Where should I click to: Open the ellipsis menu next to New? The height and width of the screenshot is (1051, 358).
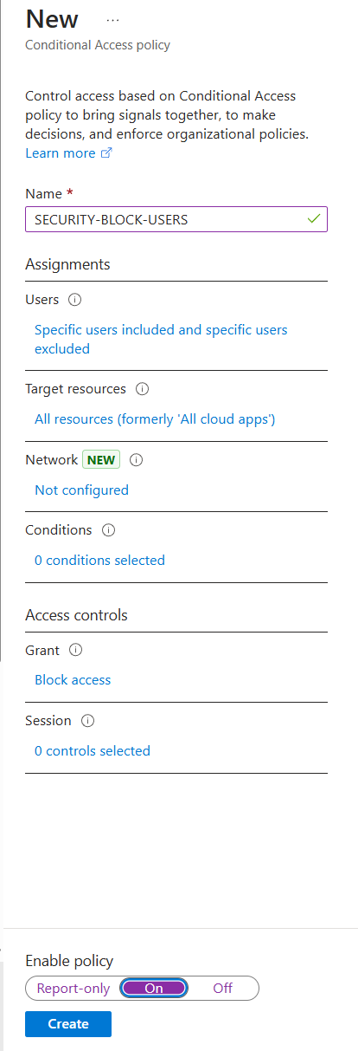(112, 19)
